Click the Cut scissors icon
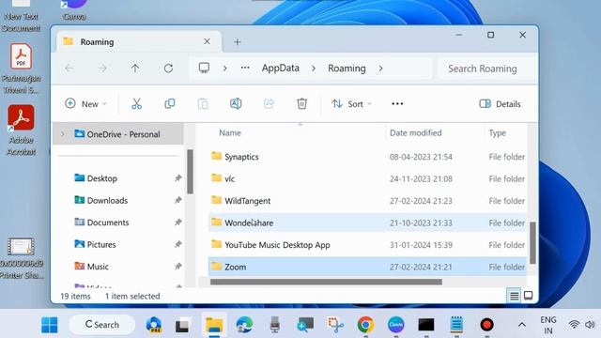Image resolution: width=601 pixels, height=338 pixels. pyautogui.click(x=136, y=104)
